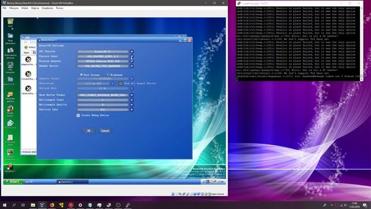Open the notification center icon on host taskbar
This screenshot has height=209, width=371.
click(x=365, y=205)
